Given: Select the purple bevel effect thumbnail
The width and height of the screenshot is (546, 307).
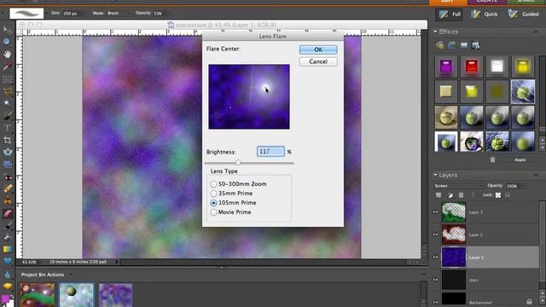Looking at the screenshot, I should tap(446, 67).
